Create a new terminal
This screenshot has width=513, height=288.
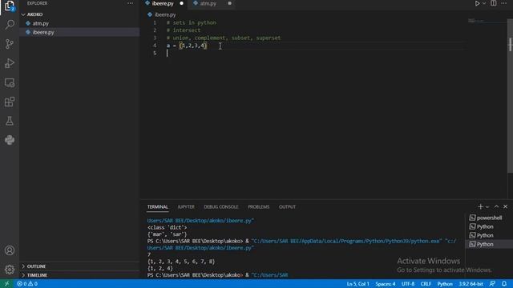(480, 206)
